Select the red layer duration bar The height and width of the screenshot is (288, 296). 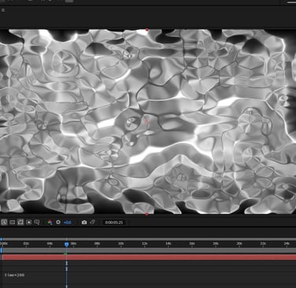coord(149,257)
